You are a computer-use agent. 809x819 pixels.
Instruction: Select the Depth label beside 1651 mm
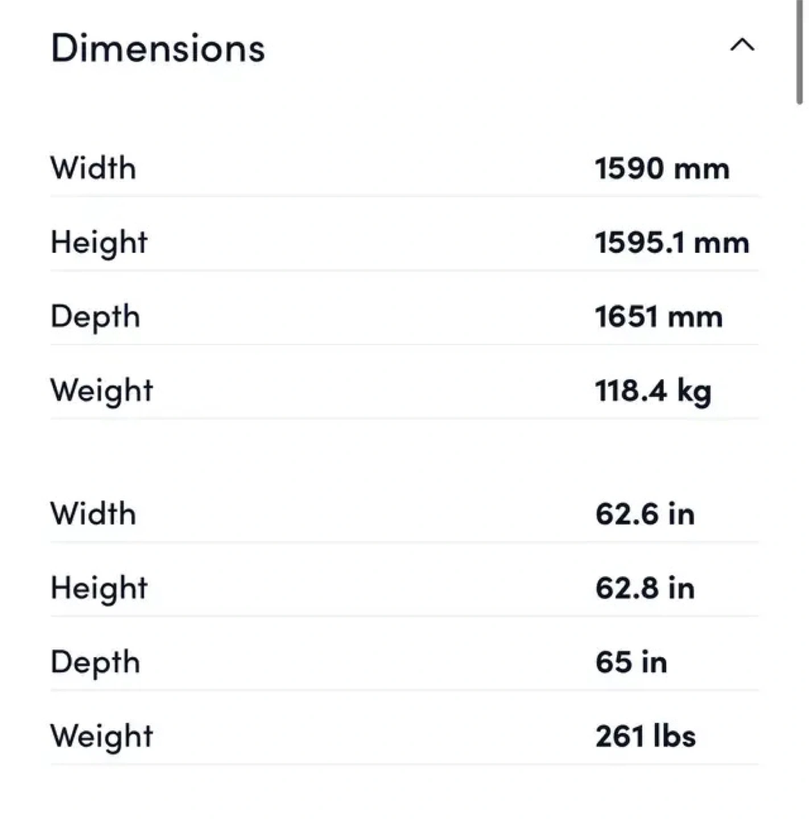click(x=95, y=317)
